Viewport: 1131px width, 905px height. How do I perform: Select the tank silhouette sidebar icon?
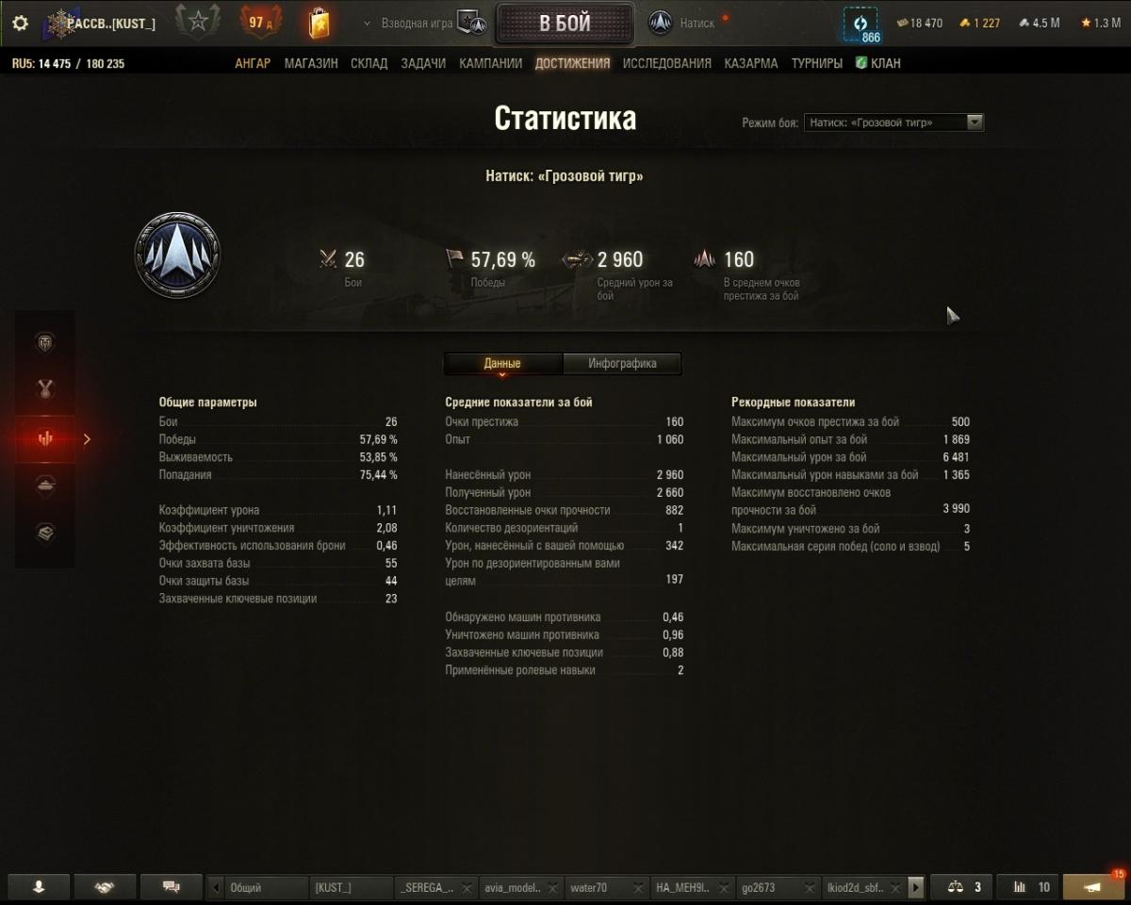click(x=44, y=485)
